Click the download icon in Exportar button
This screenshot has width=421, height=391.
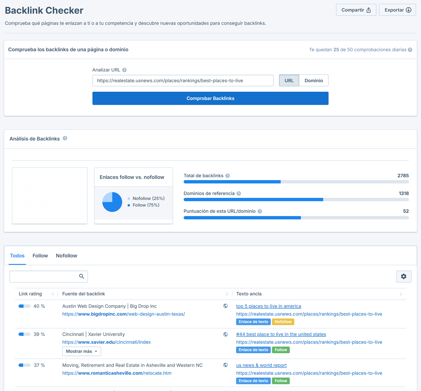pyautogui.click(x=409, y=10)
